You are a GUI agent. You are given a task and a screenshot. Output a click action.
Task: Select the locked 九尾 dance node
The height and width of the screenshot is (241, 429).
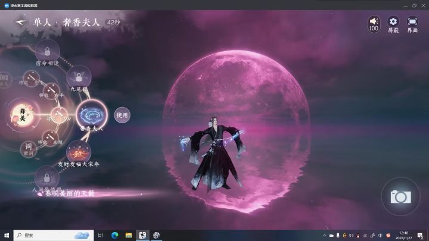pos(79,77)
